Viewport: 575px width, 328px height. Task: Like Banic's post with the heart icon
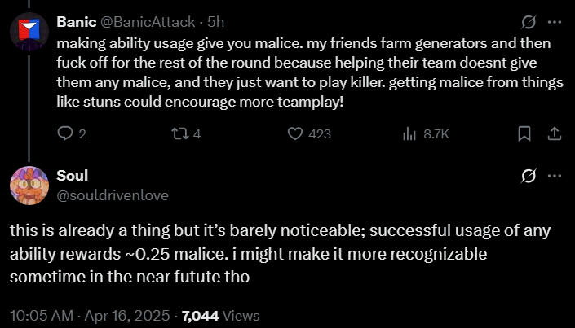click(298, 133)
